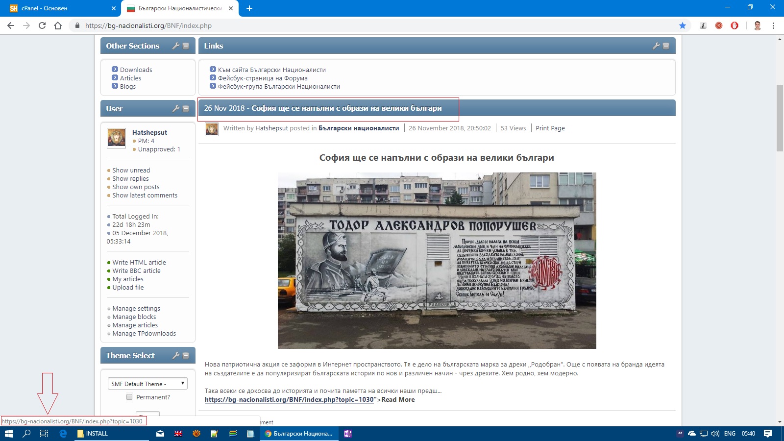Click the address bar URL
Viewport: 784px width, 441px height.
(x=148, y=25)
